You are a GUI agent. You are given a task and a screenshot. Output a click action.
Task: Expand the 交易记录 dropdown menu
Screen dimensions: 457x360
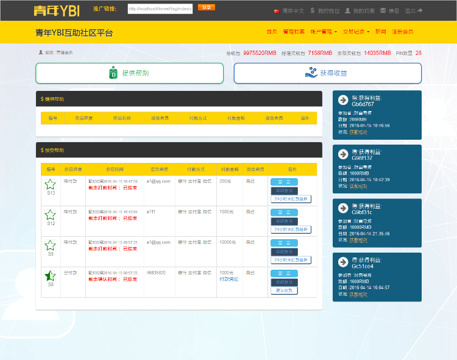click(356, 31)
